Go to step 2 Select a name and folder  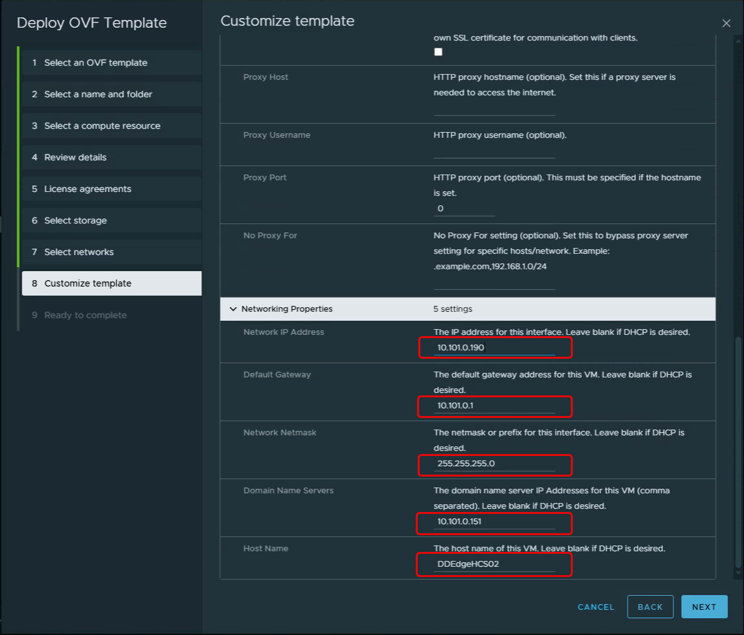(98, 94)
